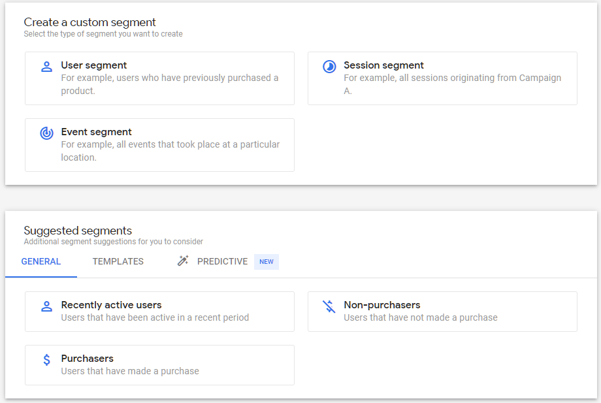Click 'all sessions originating from Campaign A' description

pyautogui.click(x=452, y=84)
